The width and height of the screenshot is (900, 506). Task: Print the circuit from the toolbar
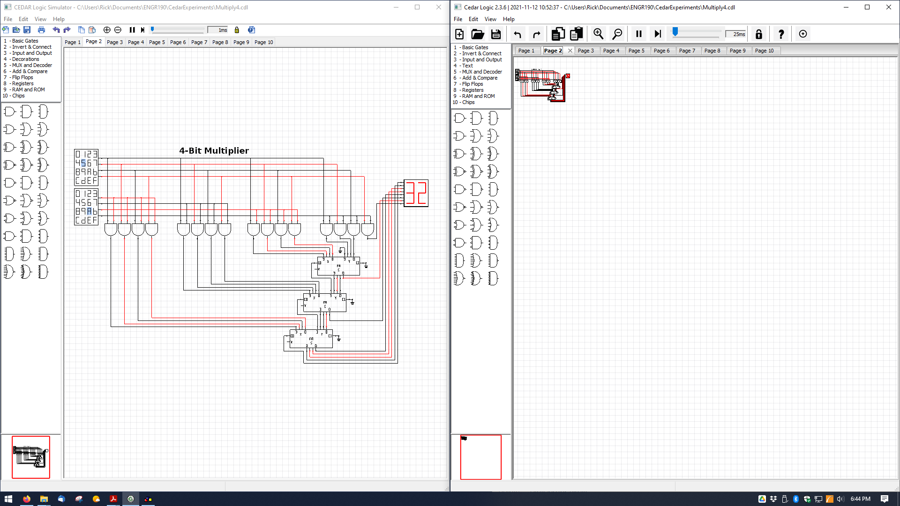pyautogui.click(x=41, y=30)
